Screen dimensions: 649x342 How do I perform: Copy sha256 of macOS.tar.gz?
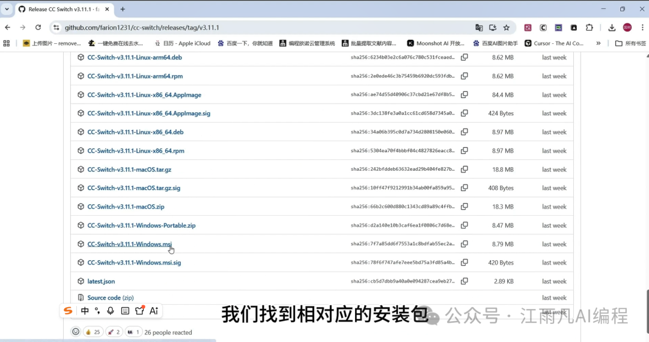click(x=465, y=169)
